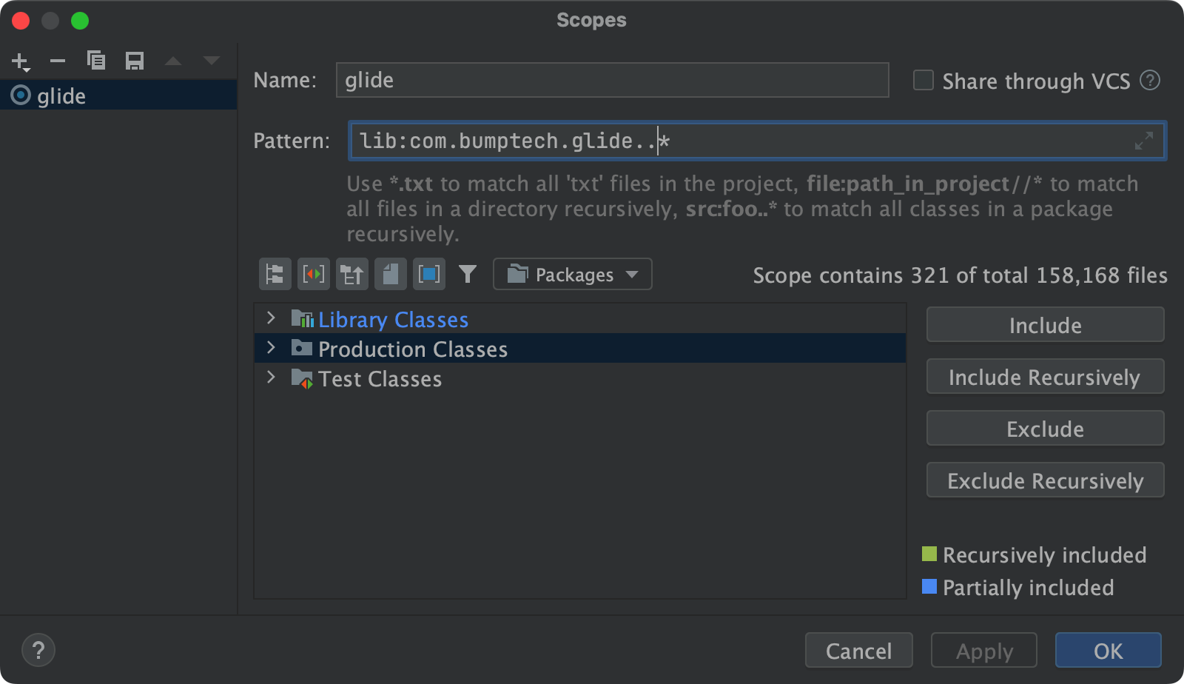Click Exclude Recursively button
1184x684 pixels.
point(1045,480)
